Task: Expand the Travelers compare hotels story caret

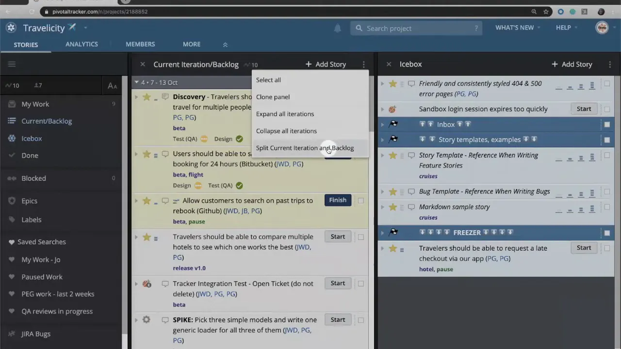Action: [136, 237]
